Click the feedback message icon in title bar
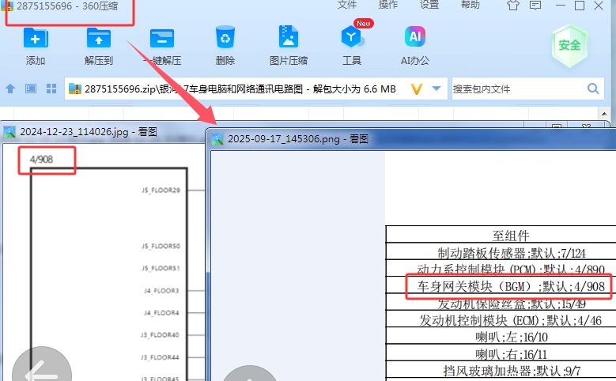Viewport: 616px width, 381px height. pos(535,6)
